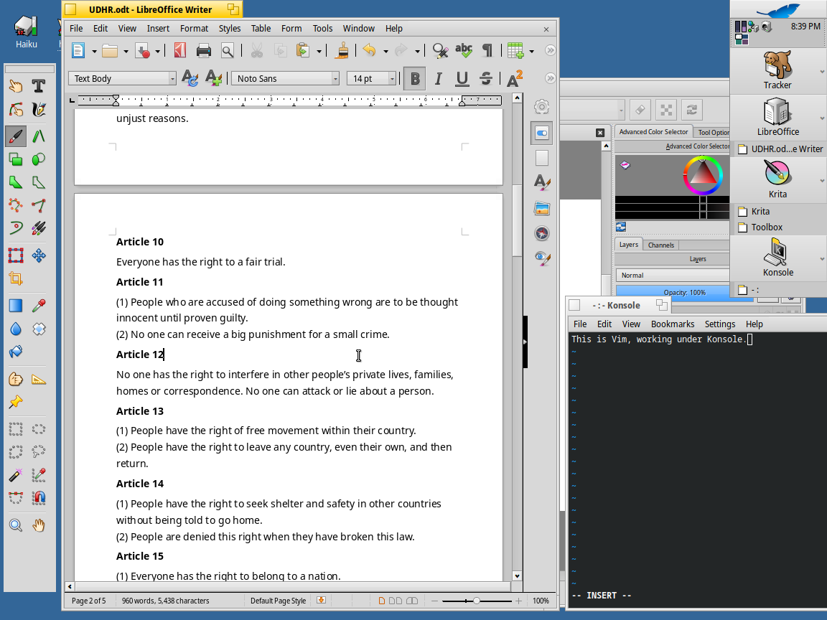The width and height of the screenshot is (827, 620).
Task: Adjust the zoom slider in Writer status bar
Action: coord(476,601)
